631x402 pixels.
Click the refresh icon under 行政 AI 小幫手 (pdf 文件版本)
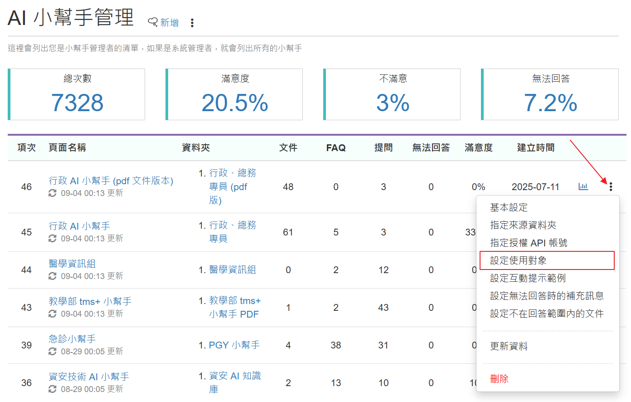[53, 193]
